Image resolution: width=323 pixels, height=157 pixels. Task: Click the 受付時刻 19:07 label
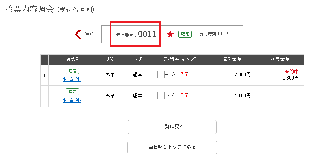tap(214, 34)
